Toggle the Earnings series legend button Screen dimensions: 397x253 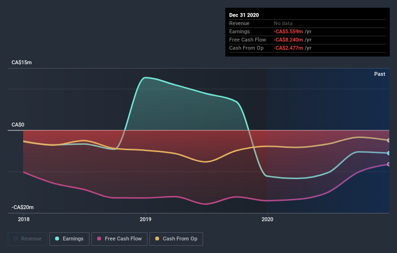click(69, 239)
